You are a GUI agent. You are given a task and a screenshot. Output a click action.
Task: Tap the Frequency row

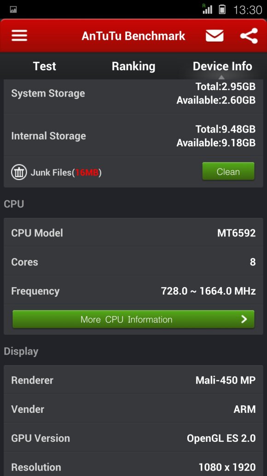(x=133, y=291)
